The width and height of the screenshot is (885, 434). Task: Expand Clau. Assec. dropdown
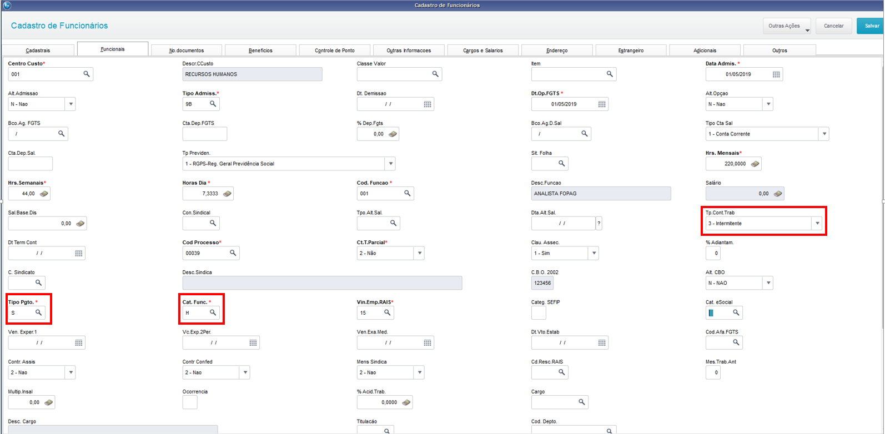tap(594, 253)
